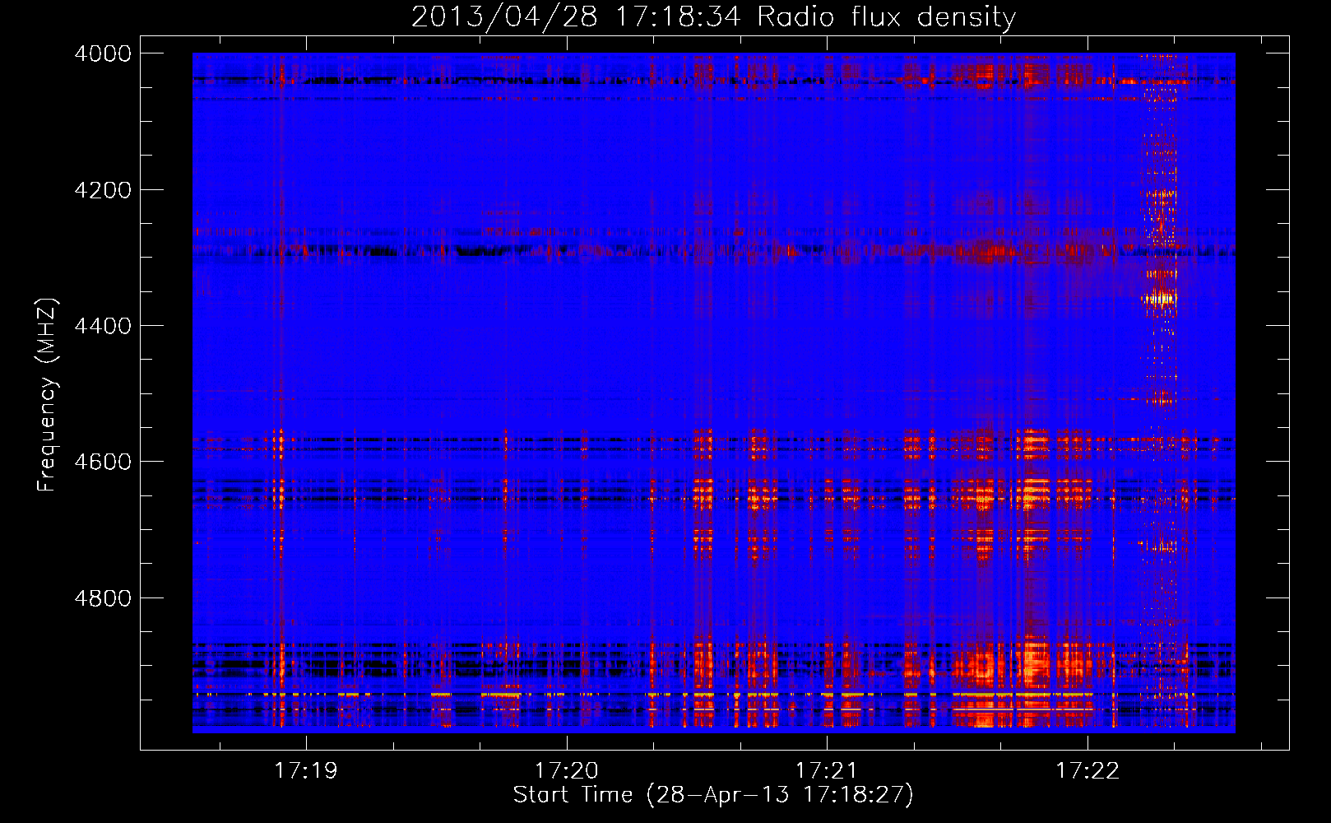Click the 4200 frequency tick label
Image resolution: width=1331 pixels, height=823 pixels.
click(103, 190)
